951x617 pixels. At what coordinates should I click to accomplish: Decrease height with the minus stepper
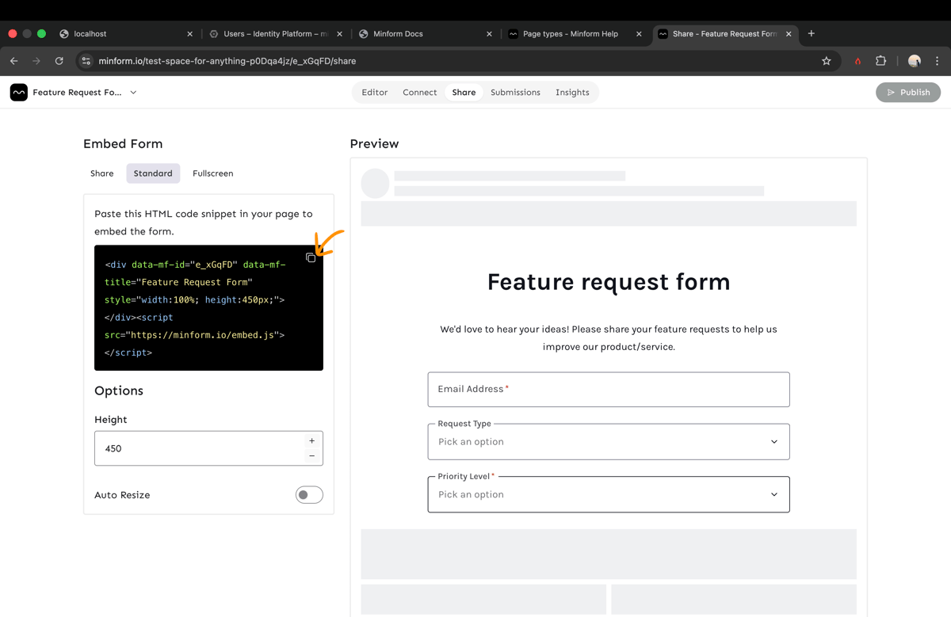311,456
